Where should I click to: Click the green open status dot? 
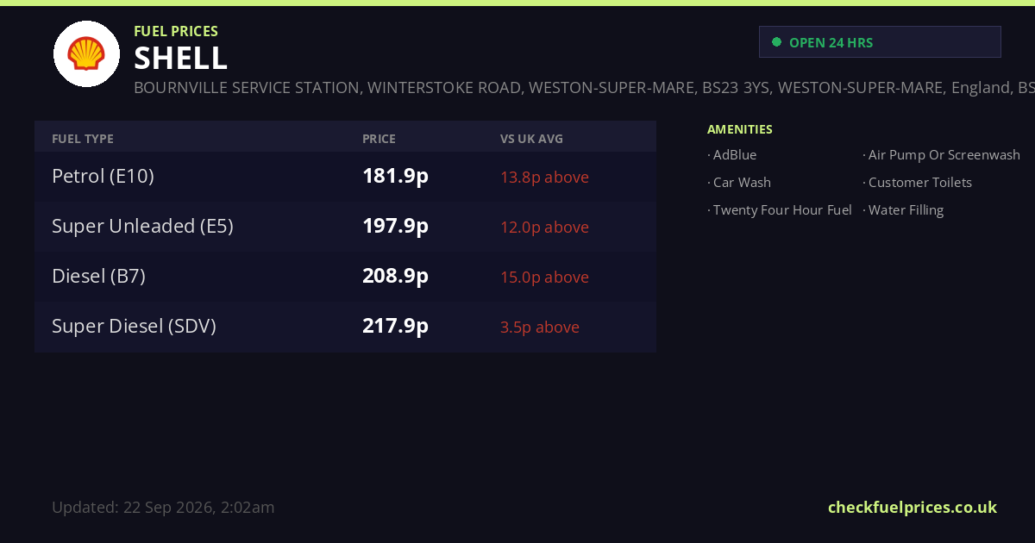point(776,42)
